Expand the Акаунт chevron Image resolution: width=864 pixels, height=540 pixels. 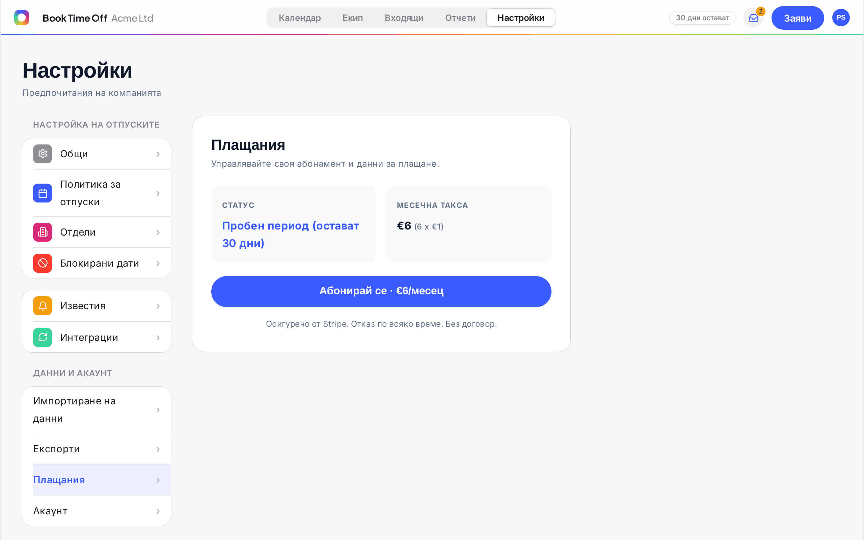(158, 511)
